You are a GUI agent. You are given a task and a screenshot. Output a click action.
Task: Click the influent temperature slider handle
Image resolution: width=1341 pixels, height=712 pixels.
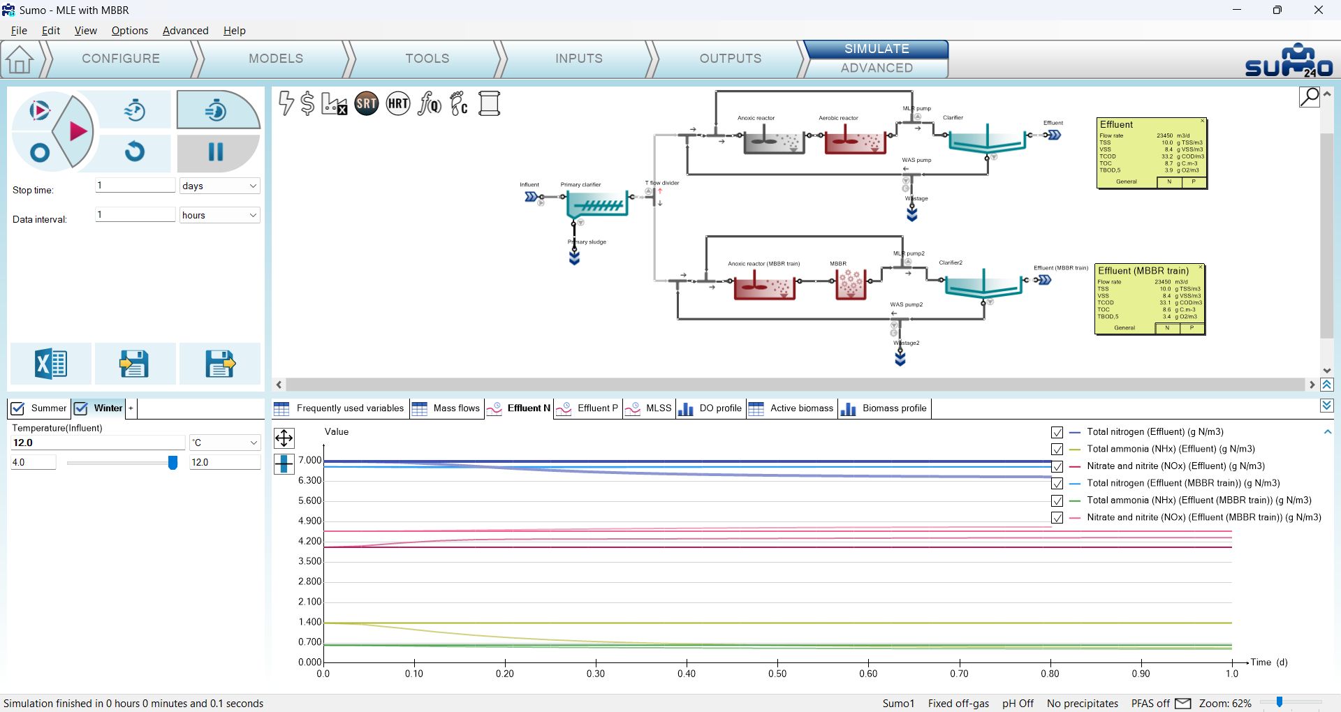tap(173, 462)
